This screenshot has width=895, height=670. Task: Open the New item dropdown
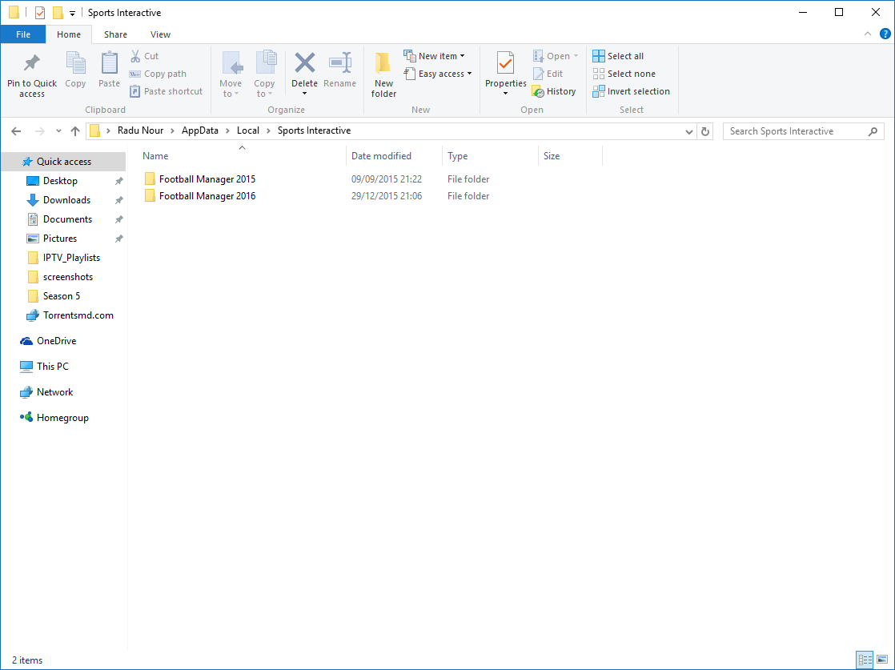(435, 56)
